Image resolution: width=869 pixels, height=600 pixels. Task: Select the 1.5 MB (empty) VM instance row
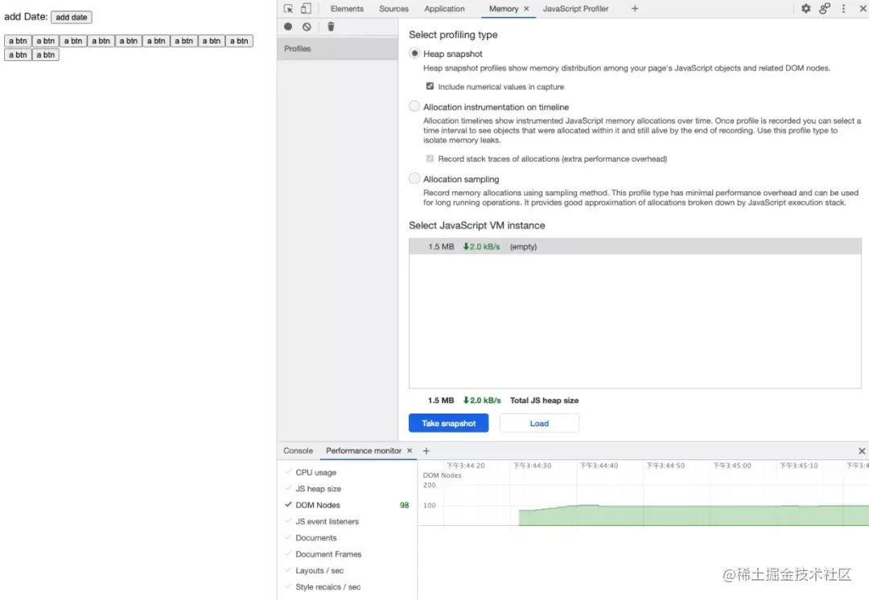point(635,247)
